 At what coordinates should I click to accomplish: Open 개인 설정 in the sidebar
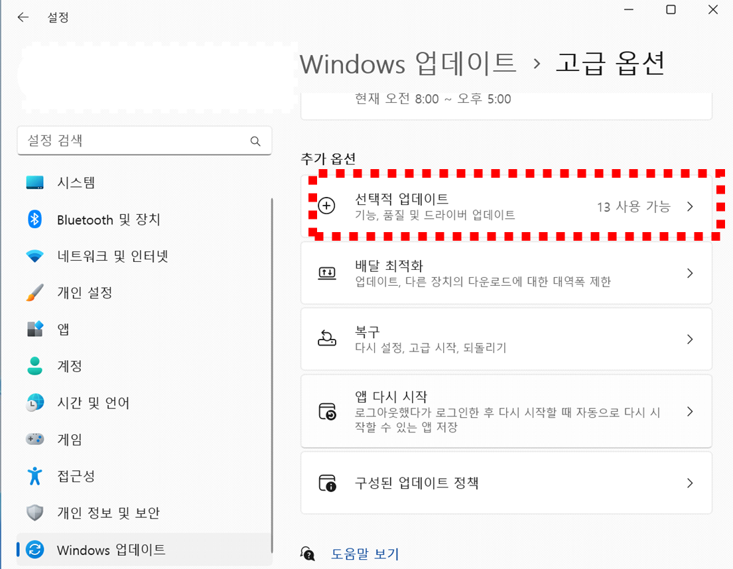144,292
